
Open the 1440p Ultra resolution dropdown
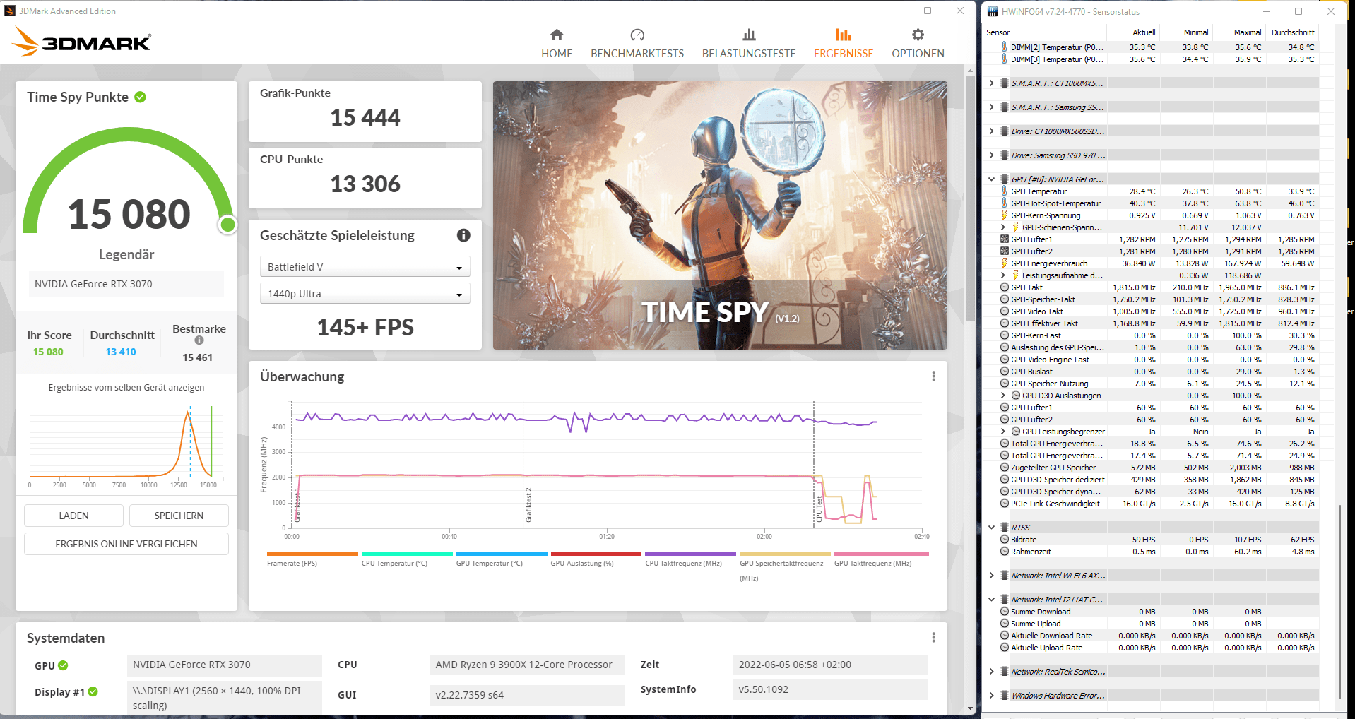point(365,294)
